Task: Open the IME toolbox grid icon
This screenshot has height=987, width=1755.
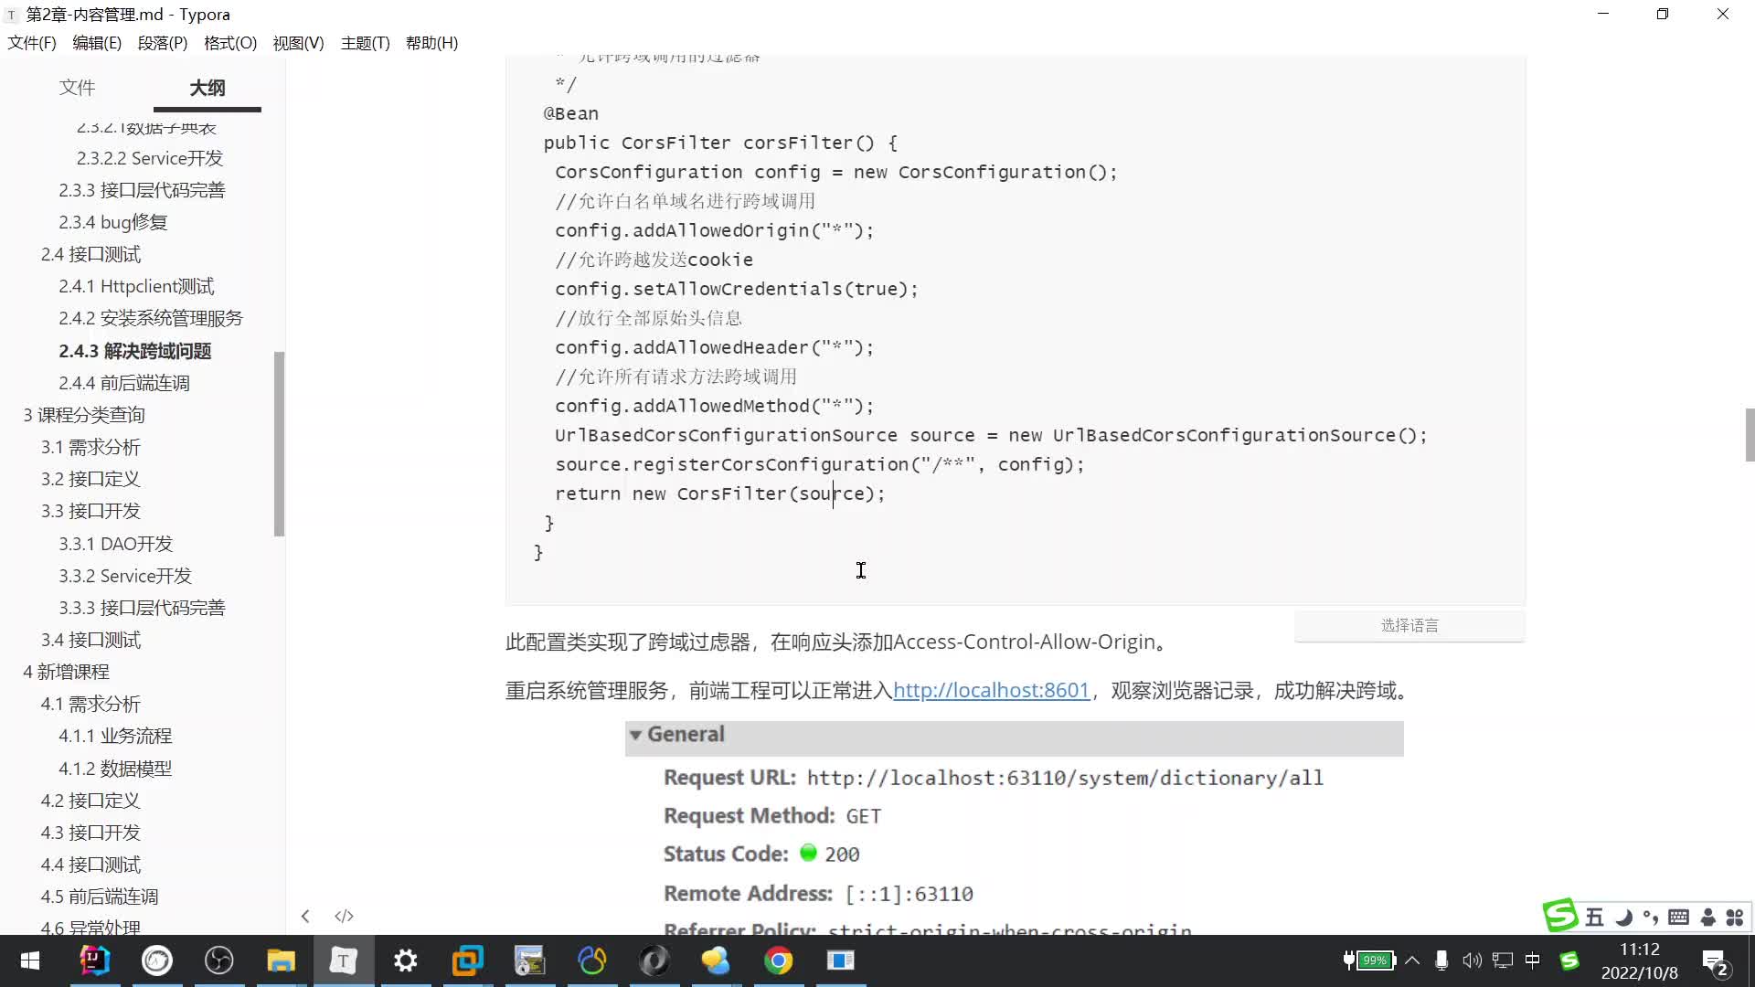Action: 1734,917
